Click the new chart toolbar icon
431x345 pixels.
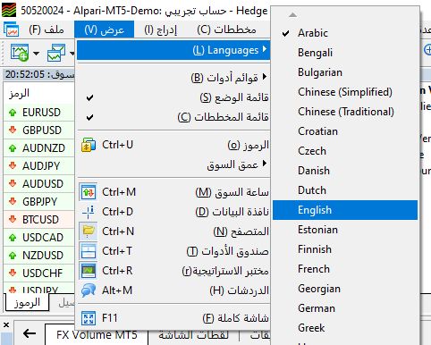[x=20, y=53]
